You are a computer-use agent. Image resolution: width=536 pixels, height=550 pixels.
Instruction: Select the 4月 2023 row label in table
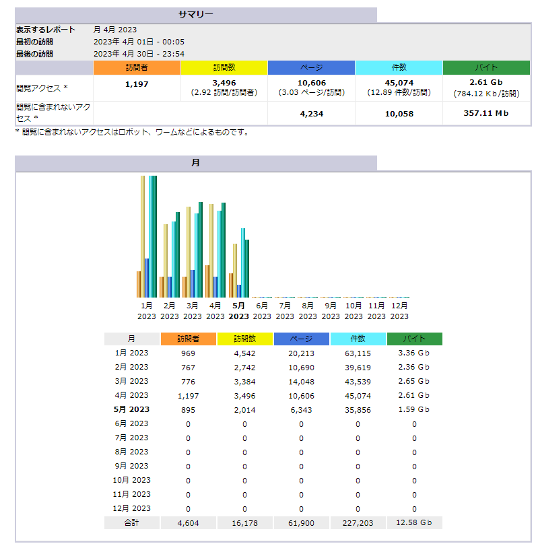(131, 395)
